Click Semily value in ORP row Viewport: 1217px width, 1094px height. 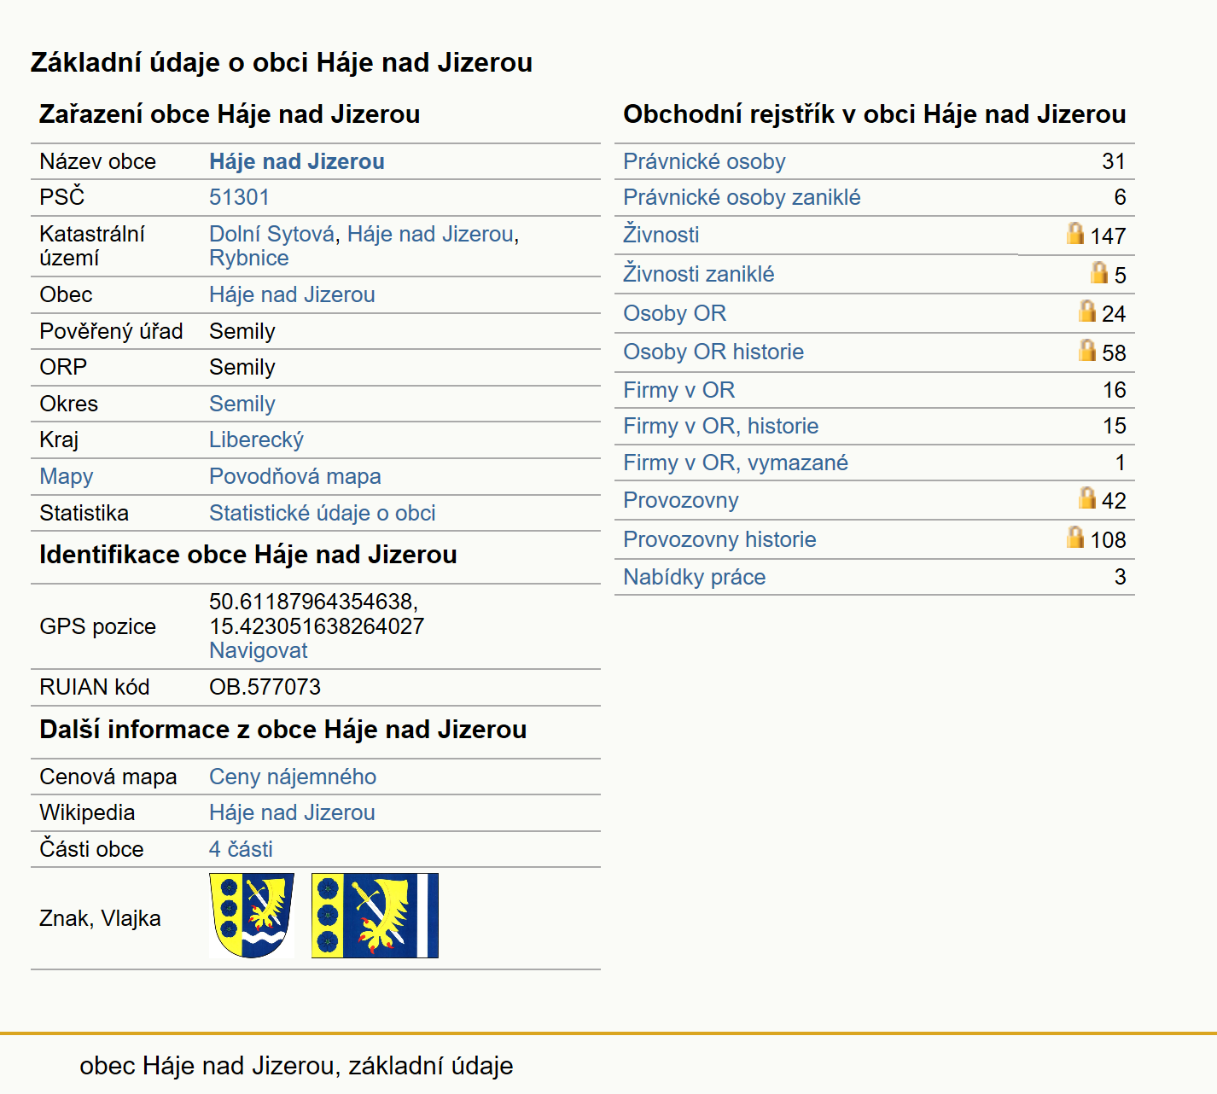pos(242,367)
